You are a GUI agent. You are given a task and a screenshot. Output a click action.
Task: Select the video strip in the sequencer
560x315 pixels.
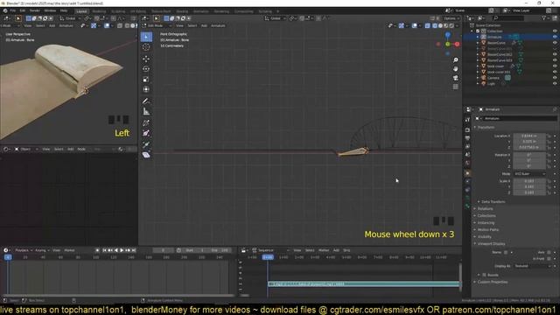tap(364, 283)
